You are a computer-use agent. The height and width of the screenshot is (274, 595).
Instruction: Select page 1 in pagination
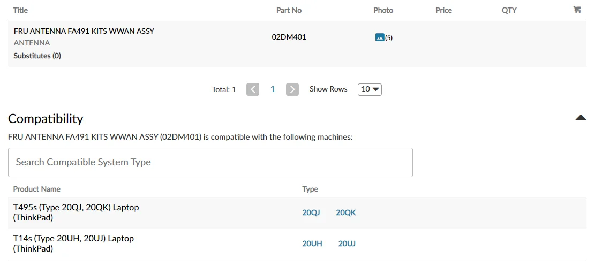273,89
